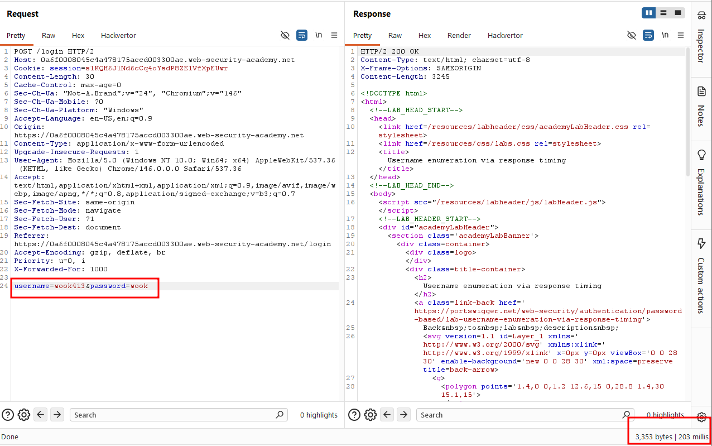This screenshot has height=446, width=712.
Task: Open Response panel hamburger options menu
Action: pyautogui.click(x=681, y=35)
